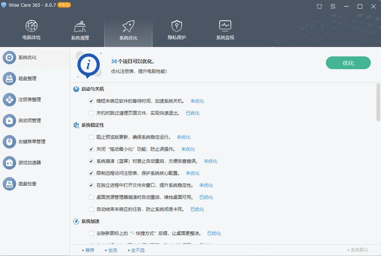Image resolution: width=381 pixels, height=256 pixels.
Task: Uncheck 缩短未响应软件的等待时间 option
Action: [91, 101]
